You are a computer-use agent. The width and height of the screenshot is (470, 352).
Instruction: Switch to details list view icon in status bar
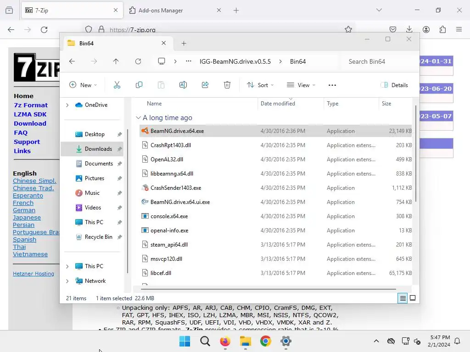[403, 298]
